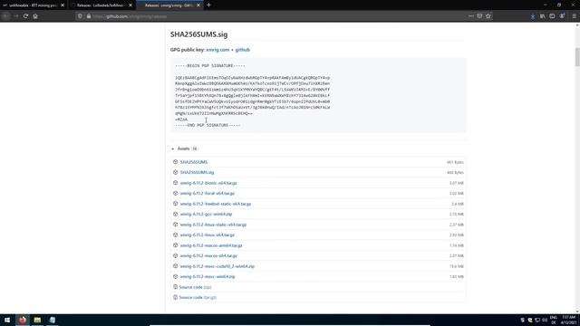Close the Lolliedieb lolMiner releases tab
The height and width of the screenshot is (326, 580).
click(x=130, y=5)
